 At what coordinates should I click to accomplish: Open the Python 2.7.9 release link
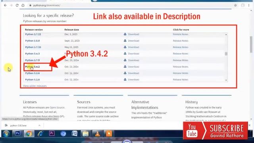click(x=33, y=60)
